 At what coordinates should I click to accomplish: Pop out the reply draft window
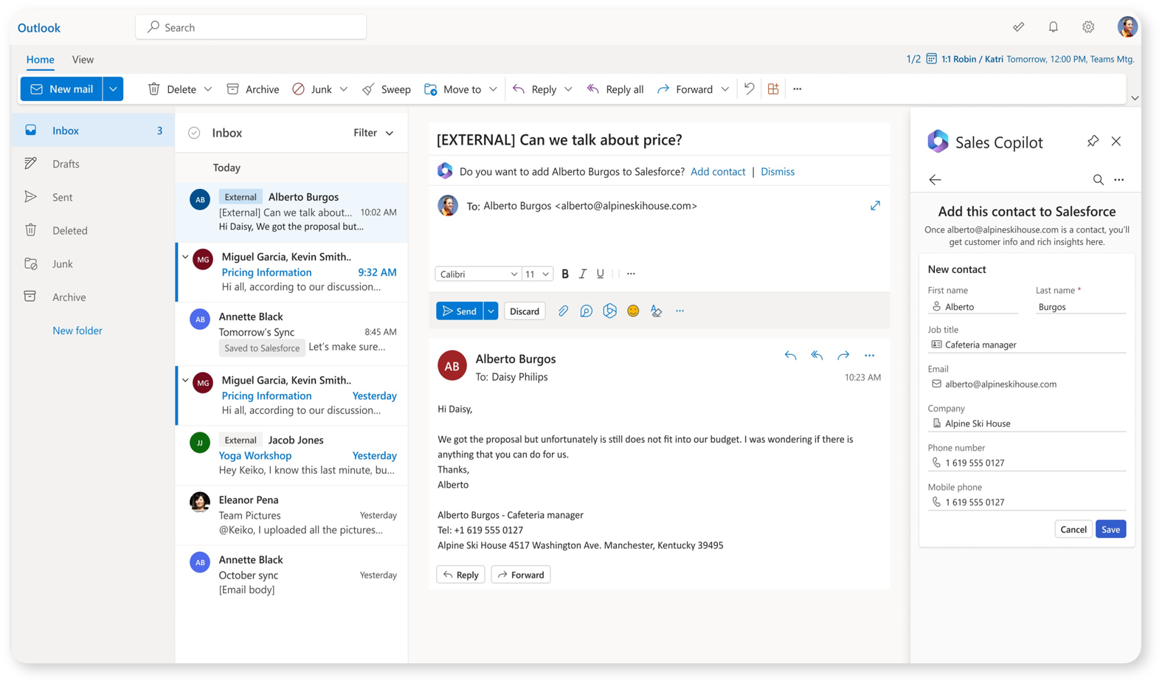pos(875,206)
